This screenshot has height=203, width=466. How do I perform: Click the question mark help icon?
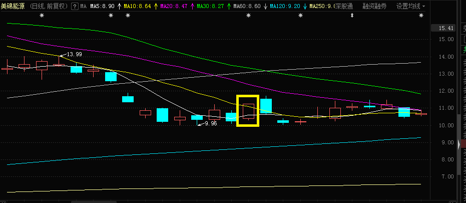(x=75, y=7)
